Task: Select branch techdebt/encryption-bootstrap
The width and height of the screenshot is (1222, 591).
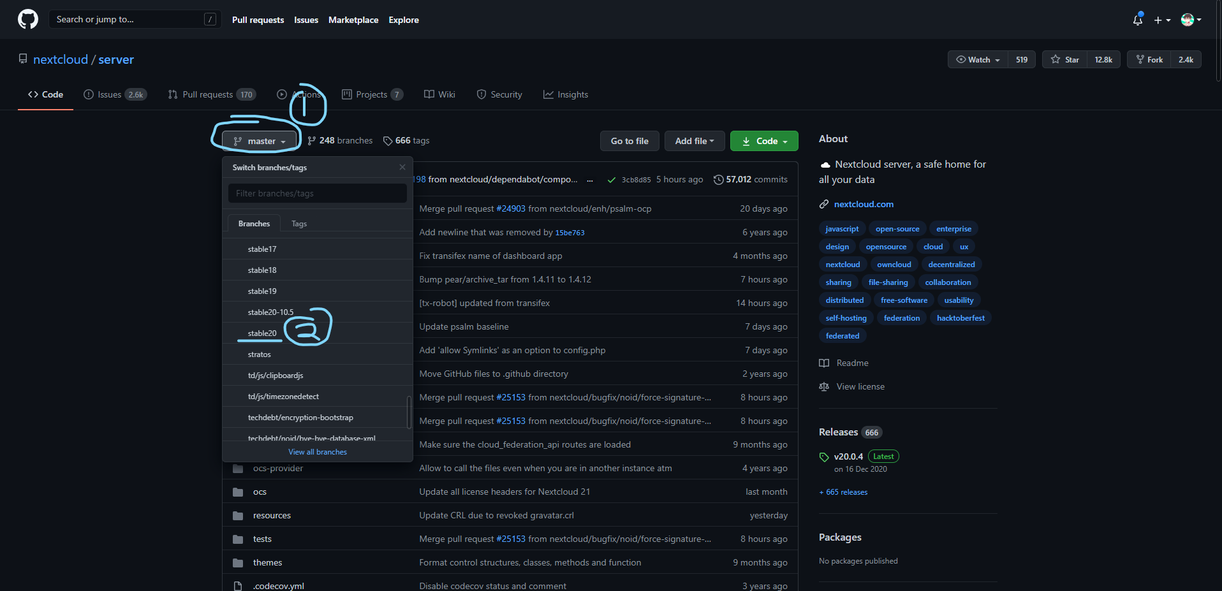Action: [x=318, y=417]
